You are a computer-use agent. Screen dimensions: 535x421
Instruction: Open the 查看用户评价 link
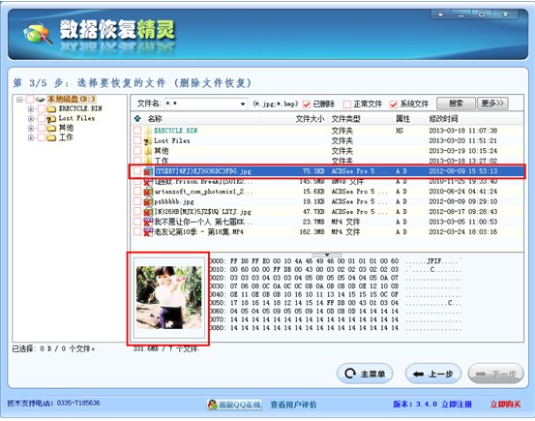point(293,405)
